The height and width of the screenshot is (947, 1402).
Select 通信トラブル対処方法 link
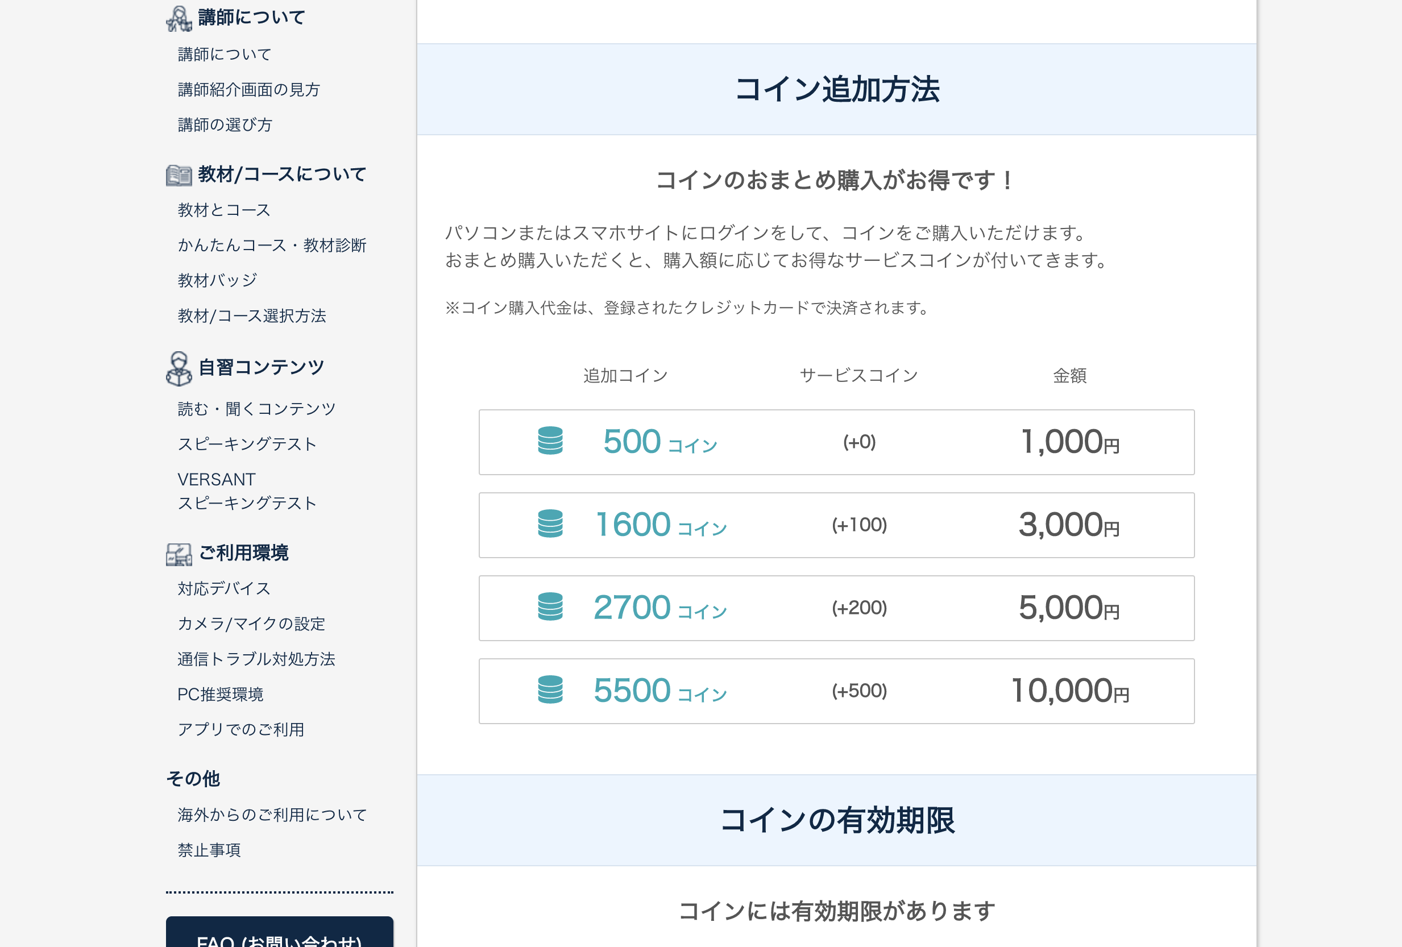[x=256, y=659]
